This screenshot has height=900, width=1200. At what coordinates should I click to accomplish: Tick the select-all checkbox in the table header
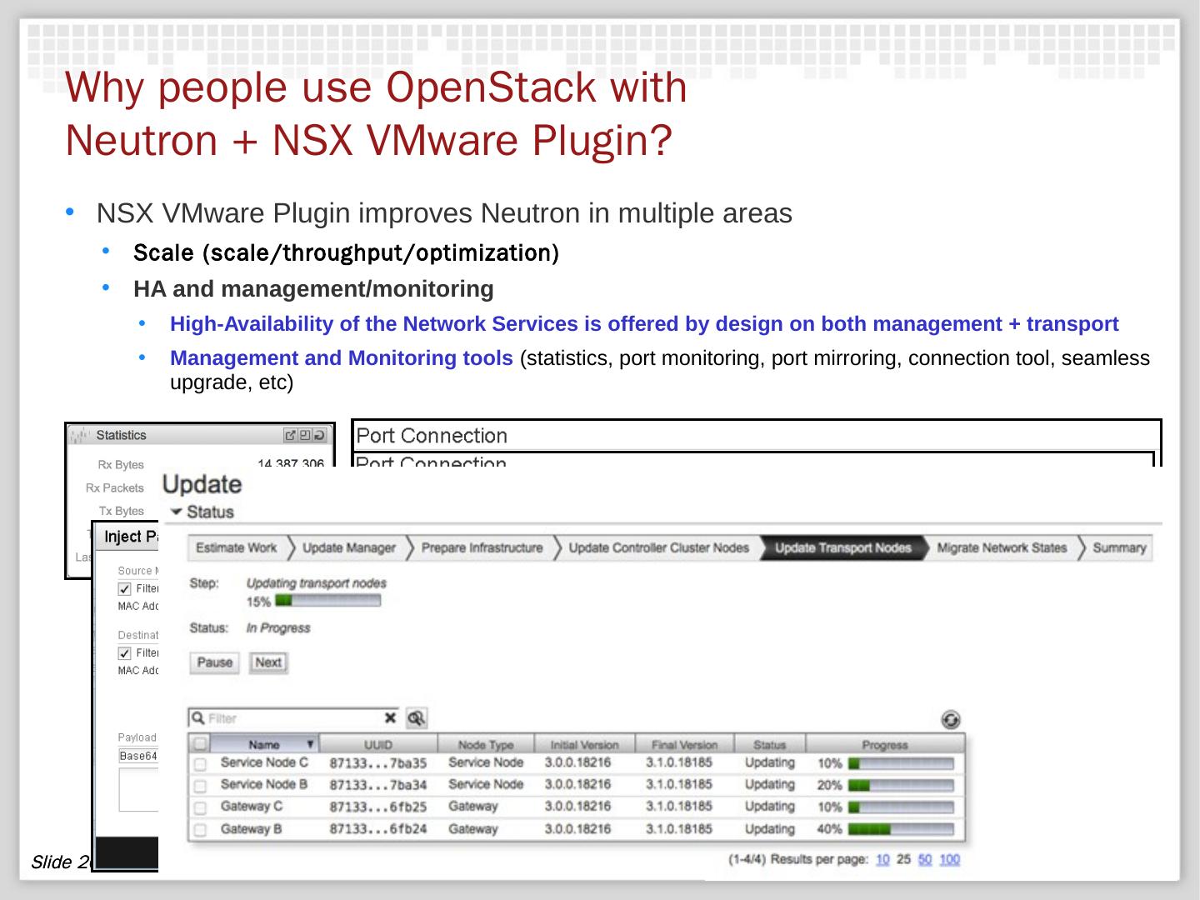coord(200,743)
